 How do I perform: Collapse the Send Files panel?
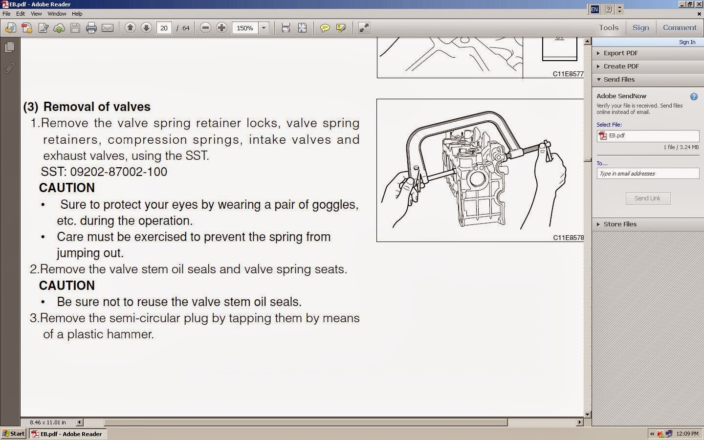click(x=648, y=80)
